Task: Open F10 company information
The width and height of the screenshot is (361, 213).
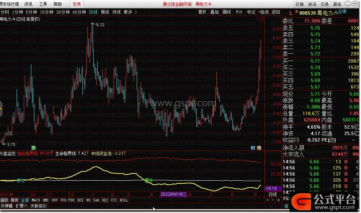Action: 239,12
